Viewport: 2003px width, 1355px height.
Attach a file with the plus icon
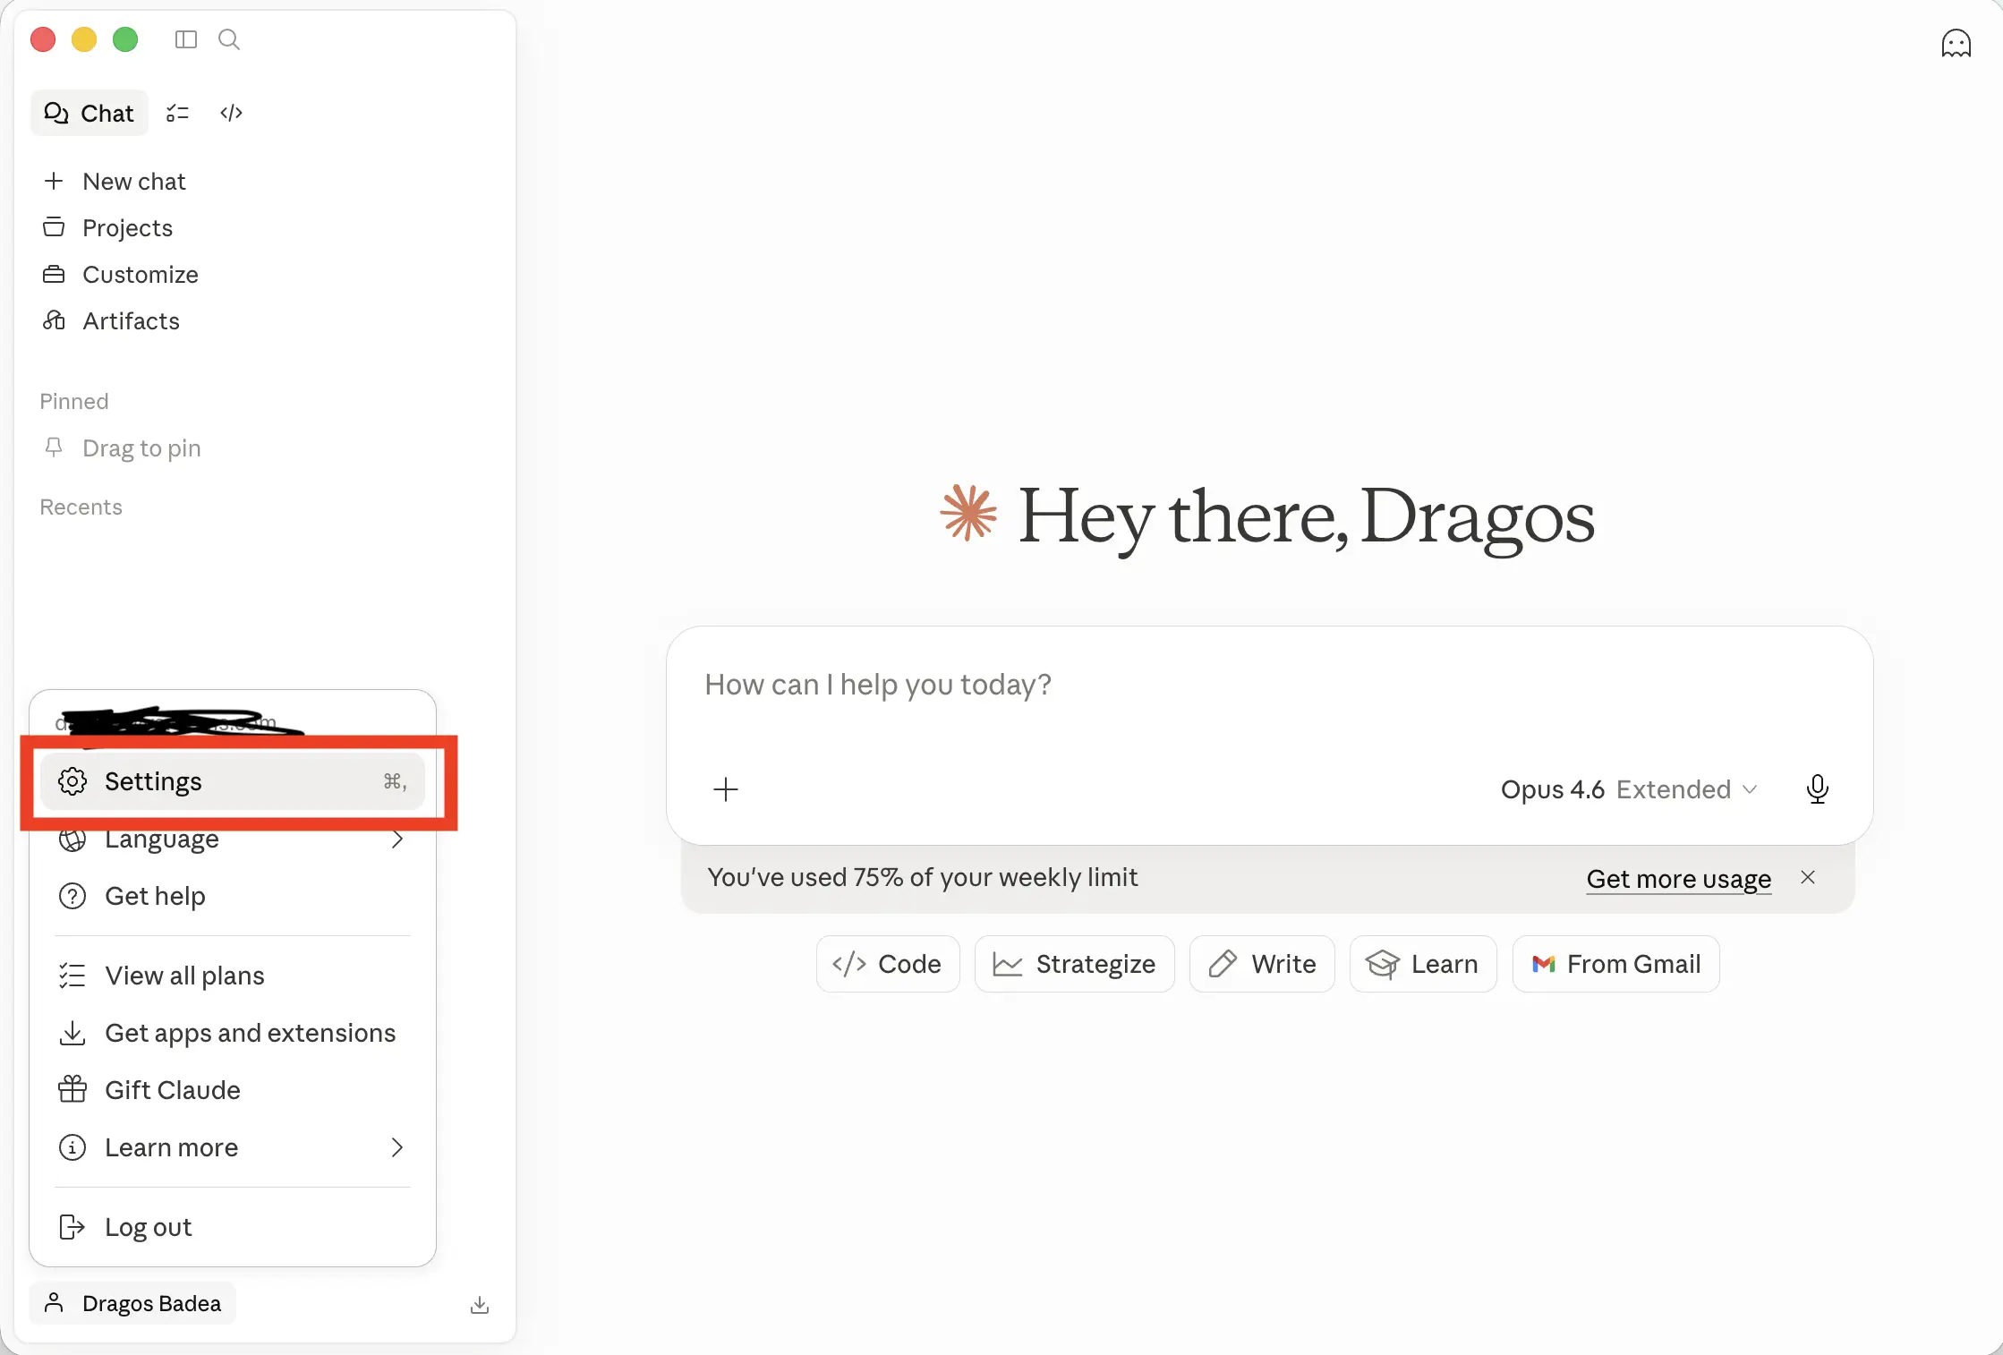click(726, 789)
